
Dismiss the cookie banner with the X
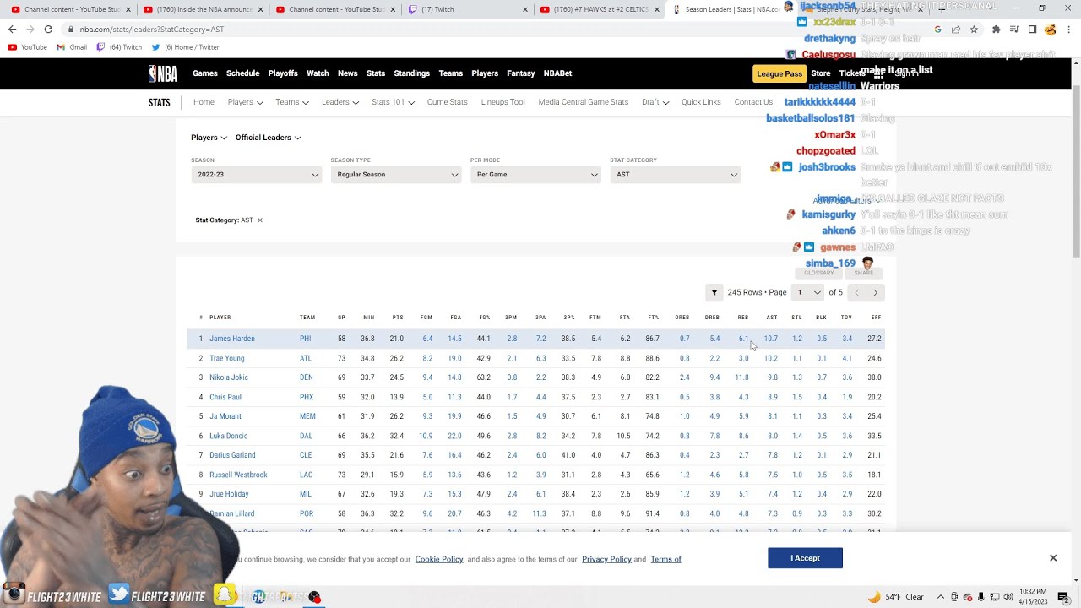click(1053, 558)
